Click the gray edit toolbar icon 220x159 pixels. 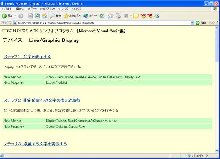(x=126, y=16)
